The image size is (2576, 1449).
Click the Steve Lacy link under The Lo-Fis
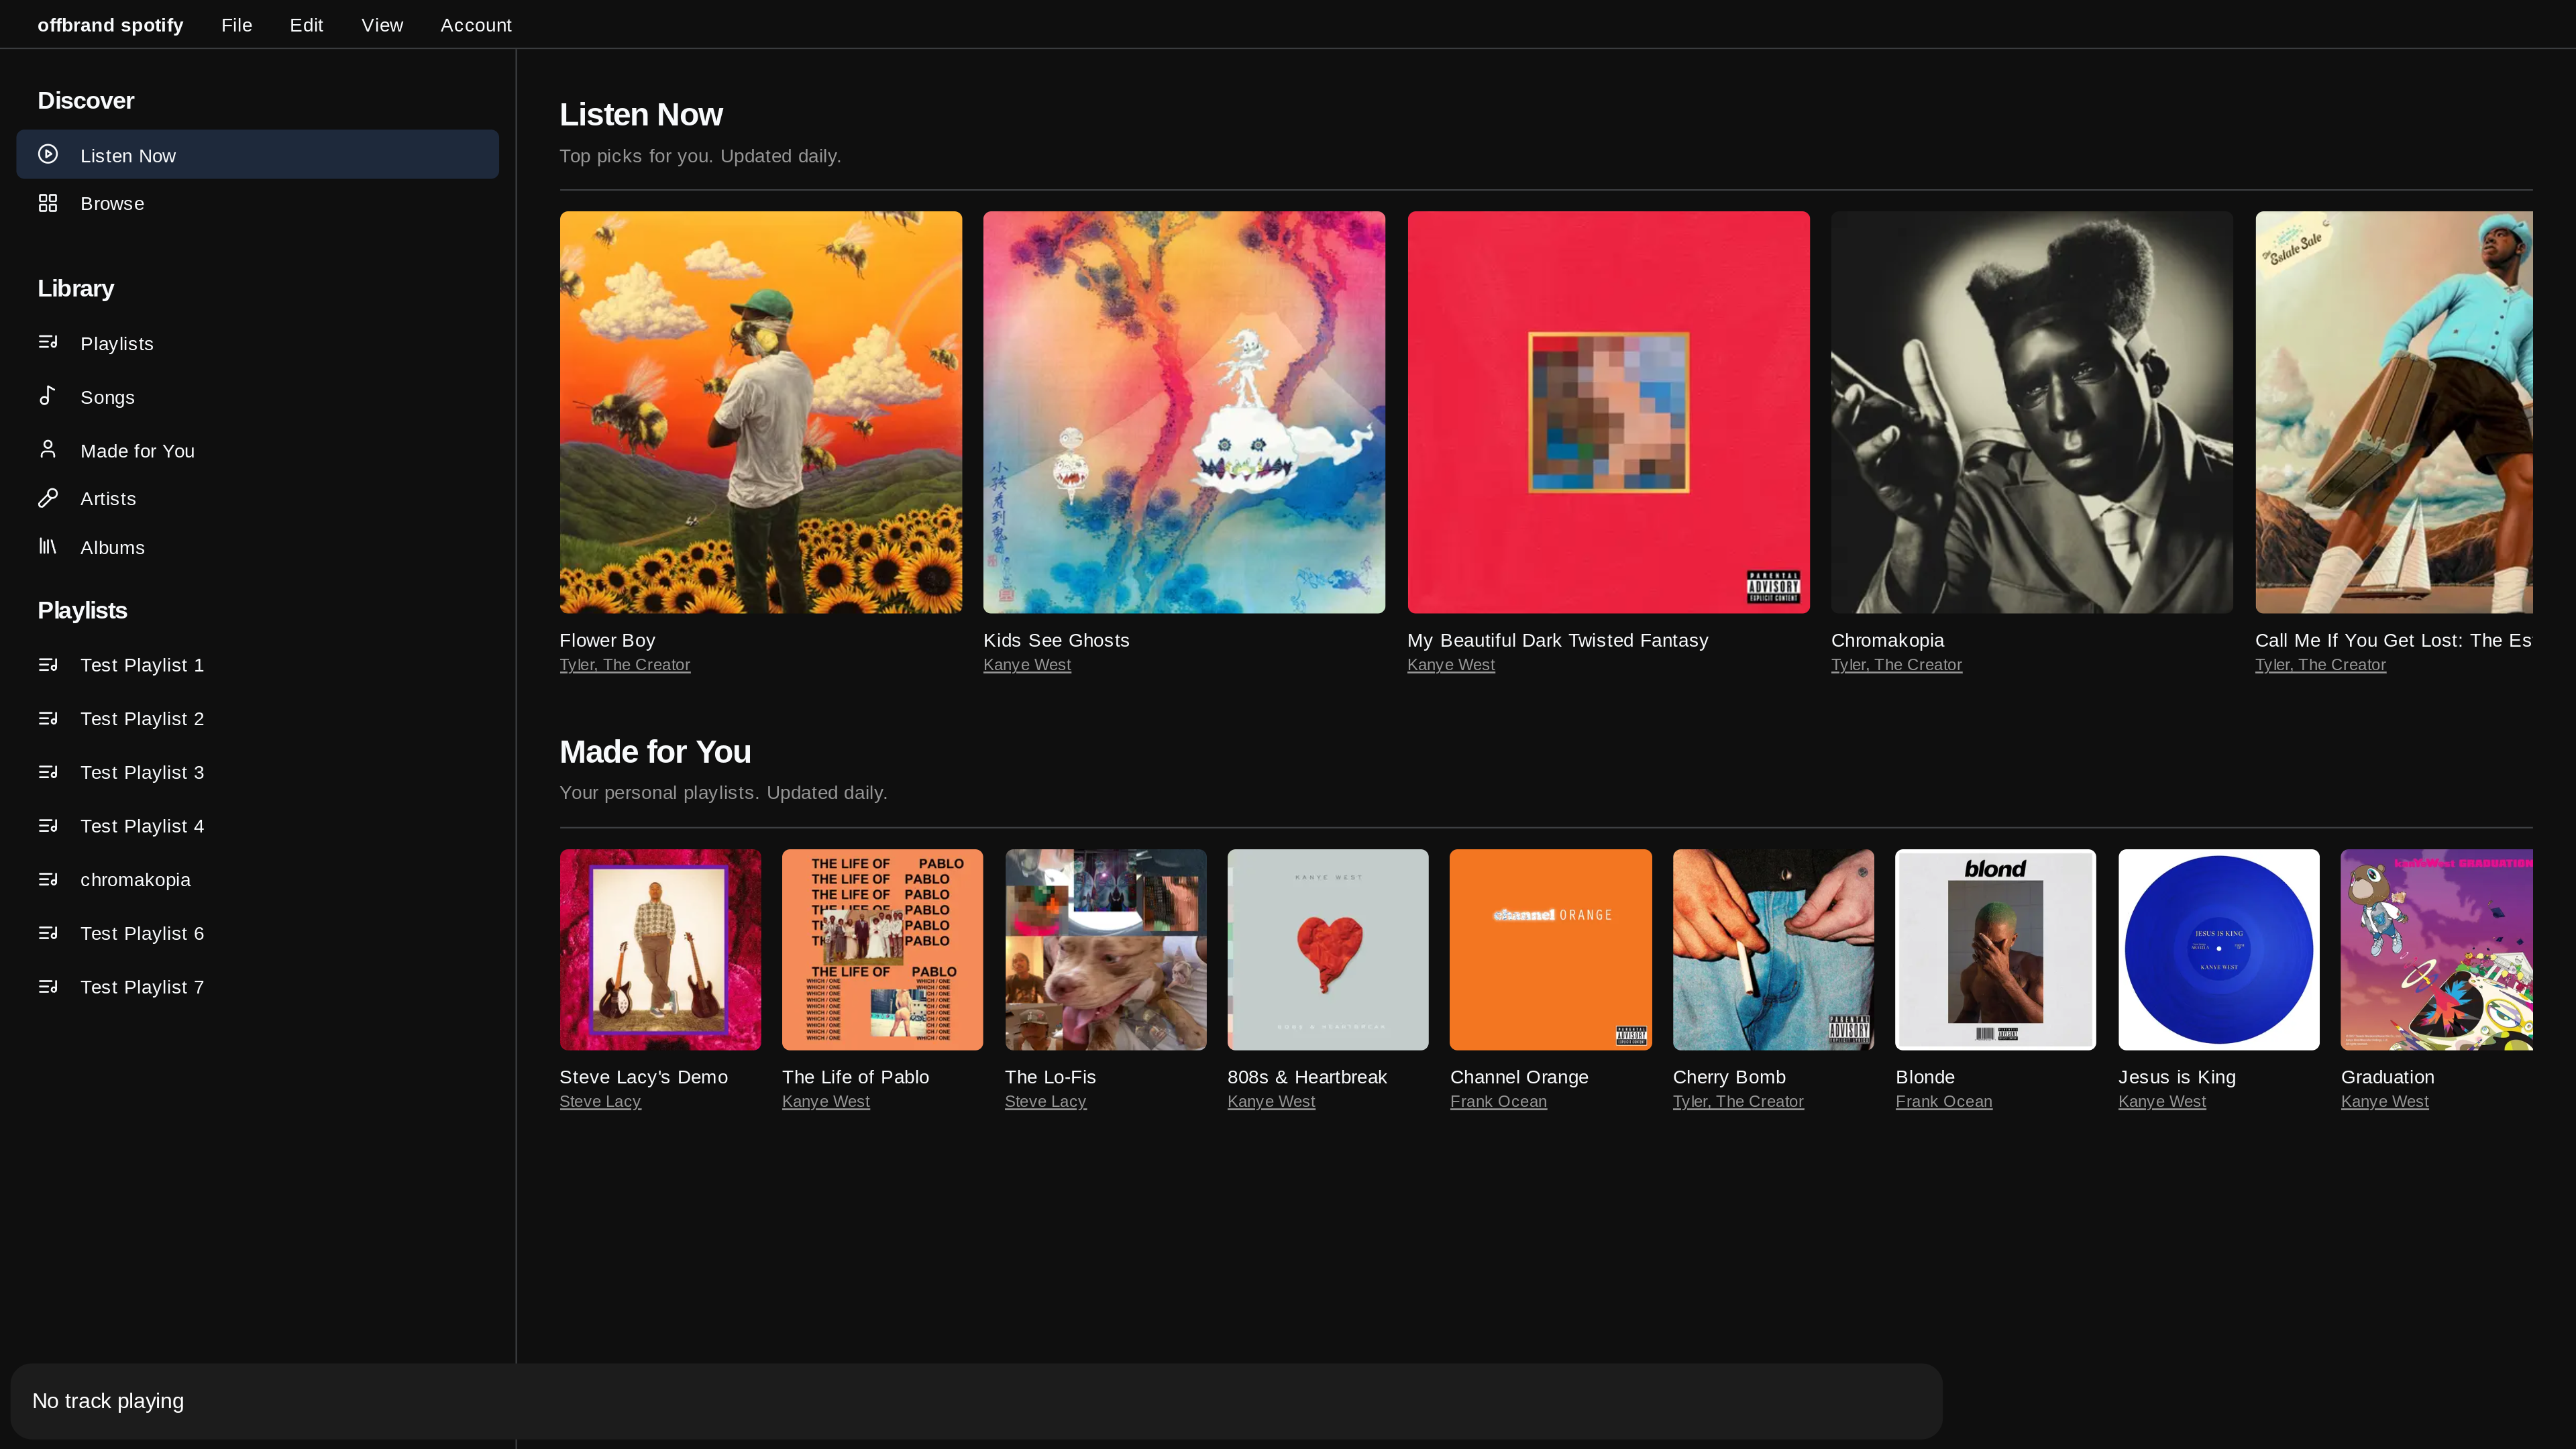pos(1045,1102)
